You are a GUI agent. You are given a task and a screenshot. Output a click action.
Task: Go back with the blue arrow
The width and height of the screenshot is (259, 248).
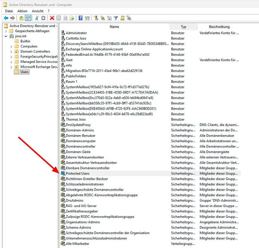pyautogui.click(x=6, y=18)
